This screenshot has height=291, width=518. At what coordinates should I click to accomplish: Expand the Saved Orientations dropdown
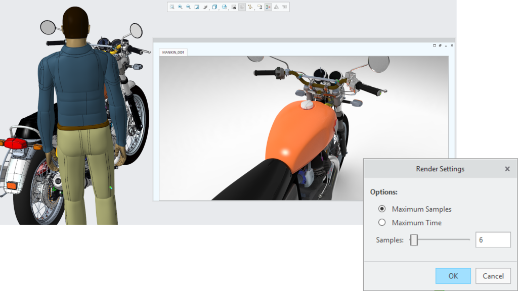[x=224, y=7]
